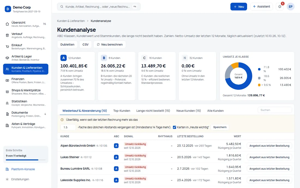Open the EP user avatar
This screenshot has height=188, width=300.
pos(290,7)
